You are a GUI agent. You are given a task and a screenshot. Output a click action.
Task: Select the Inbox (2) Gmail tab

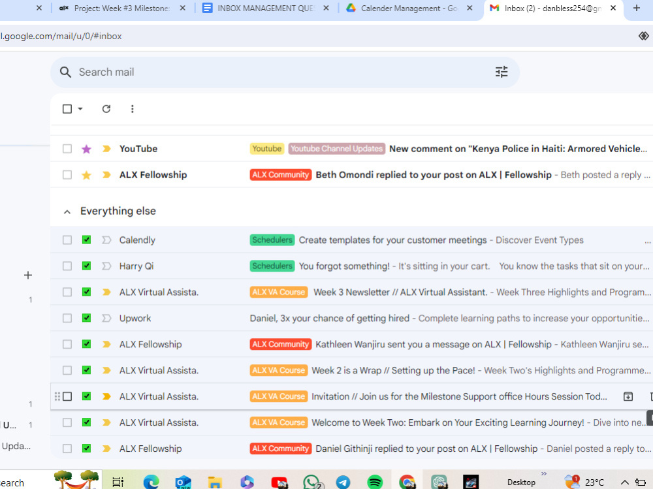point(553,8)
